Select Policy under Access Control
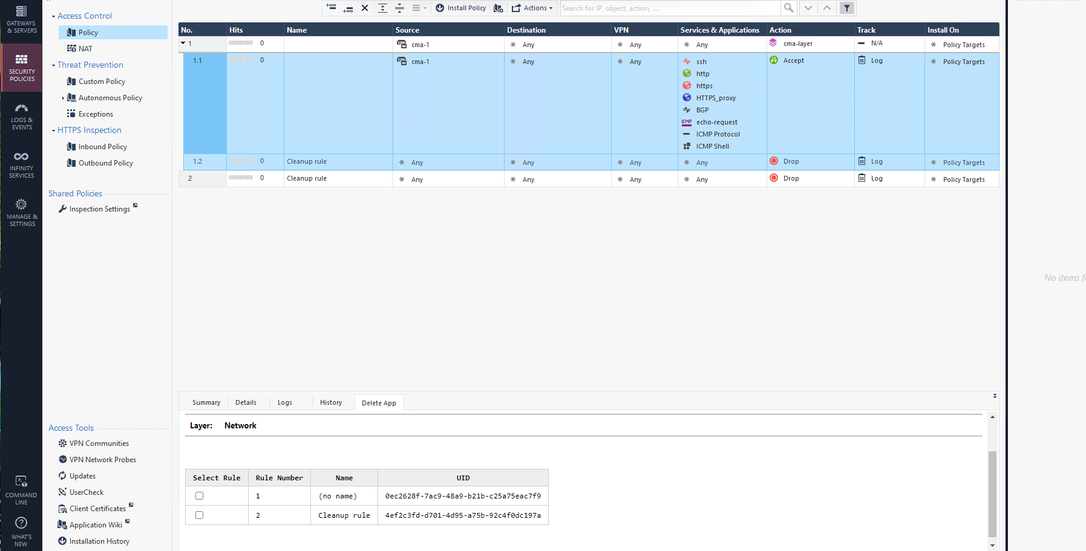 pos(113,33)
